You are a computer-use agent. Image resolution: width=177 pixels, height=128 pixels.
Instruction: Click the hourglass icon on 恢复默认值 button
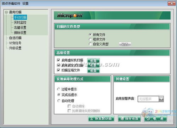click(x=92, y=118)
